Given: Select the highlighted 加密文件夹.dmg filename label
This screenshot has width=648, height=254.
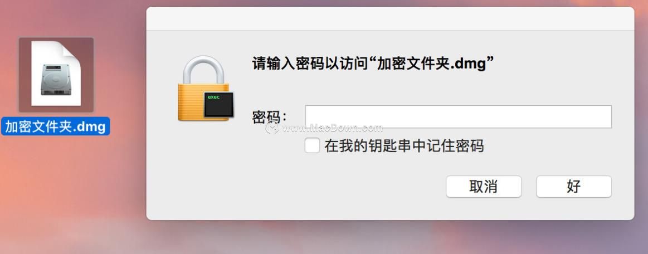Looking at the screenshot, I should coord(55,126).
